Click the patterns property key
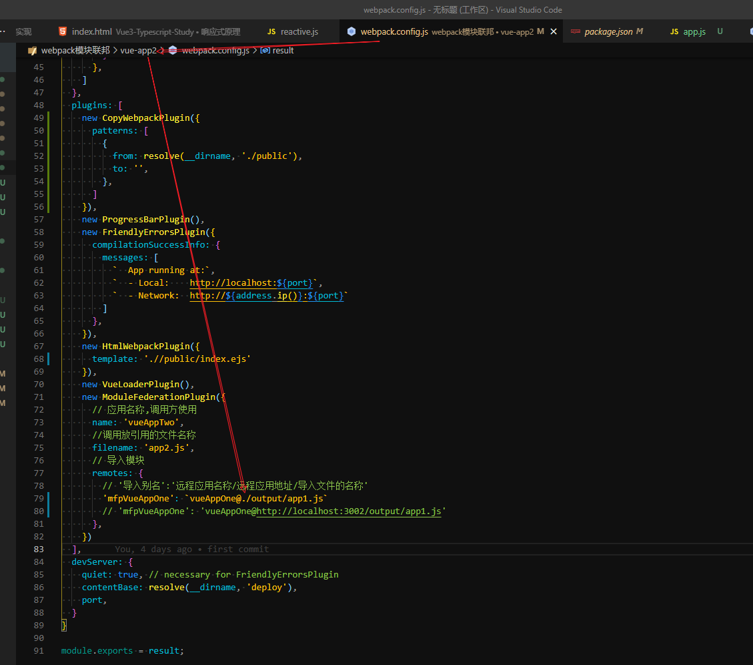The image size is (753, 665). 112,131
